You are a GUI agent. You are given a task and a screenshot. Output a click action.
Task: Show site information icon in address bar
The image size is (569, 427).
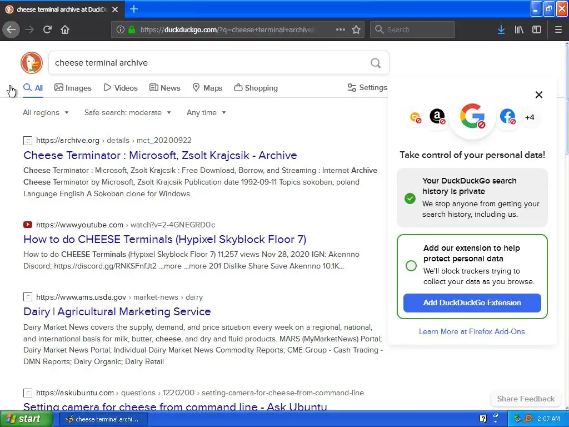coord(121,29)
